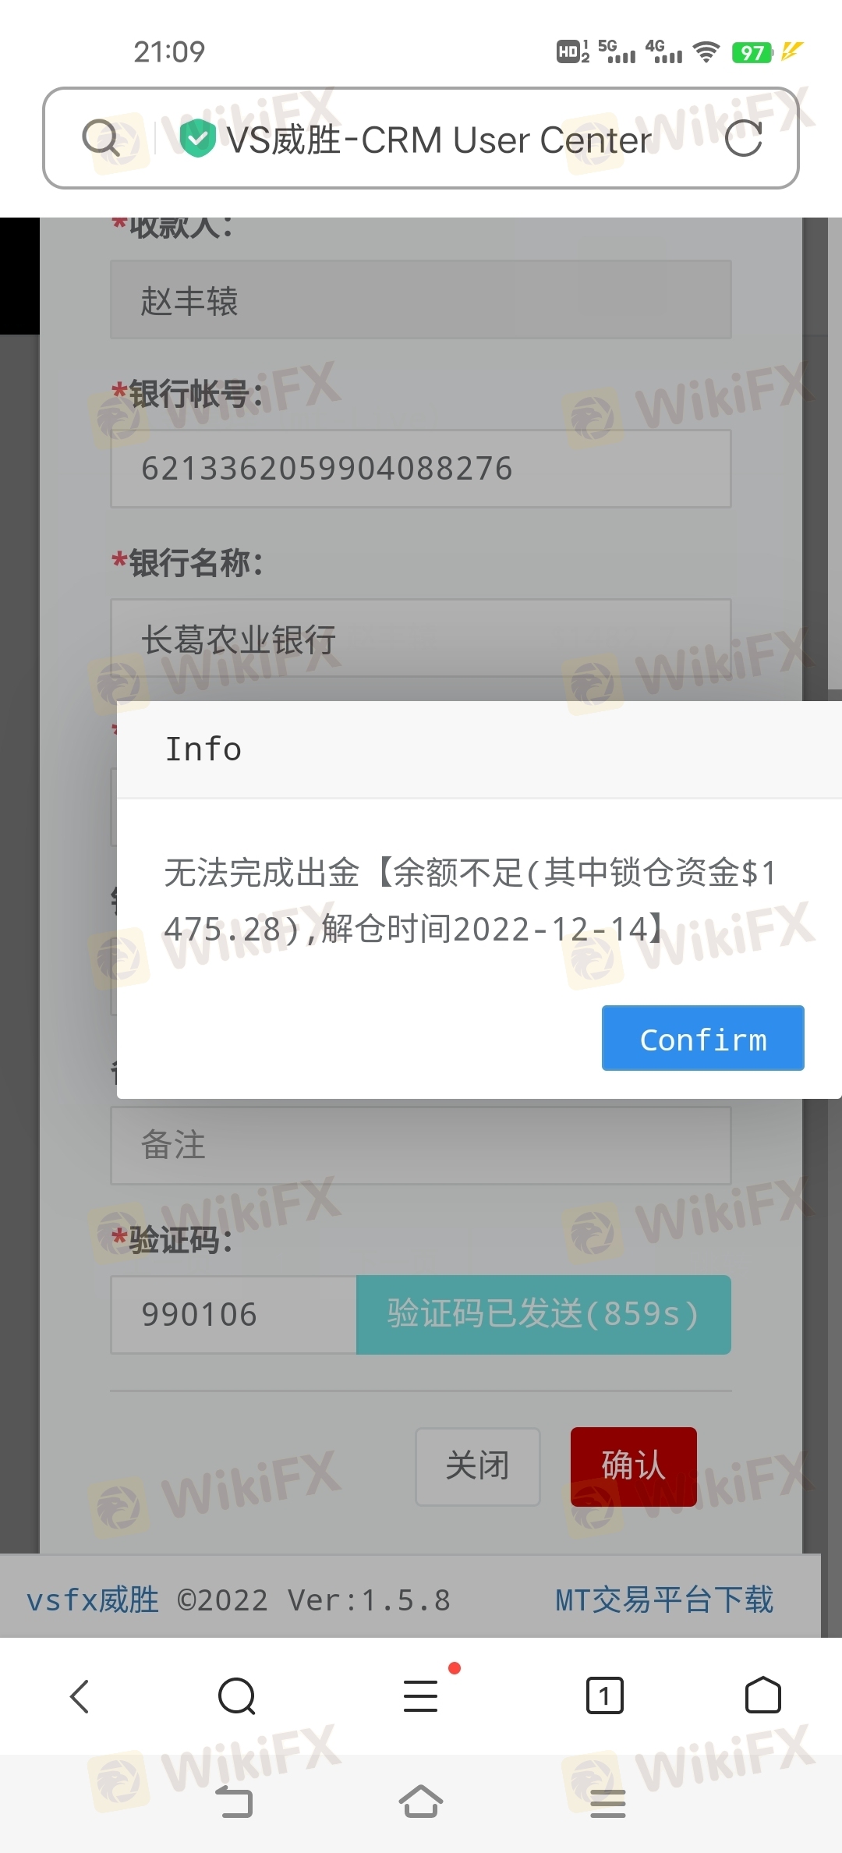The height and width of the screenshot is (1853, 842).
Task: Tap the search magnifier in address bar
Action: tap(101, 138)
